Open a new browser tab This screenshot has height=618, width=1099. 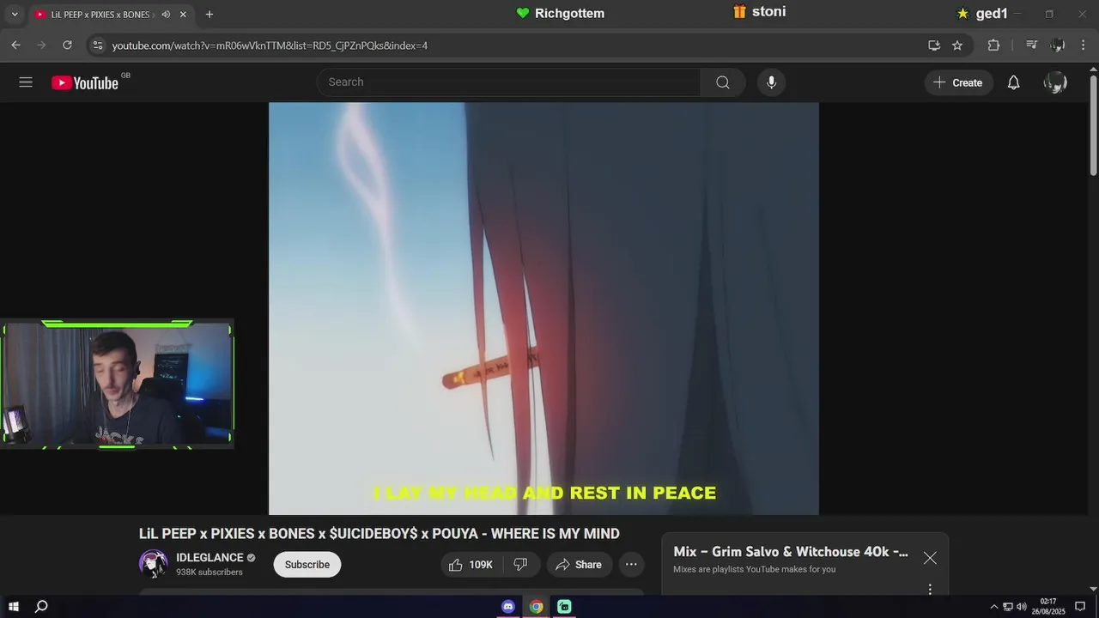click(209, 15)
